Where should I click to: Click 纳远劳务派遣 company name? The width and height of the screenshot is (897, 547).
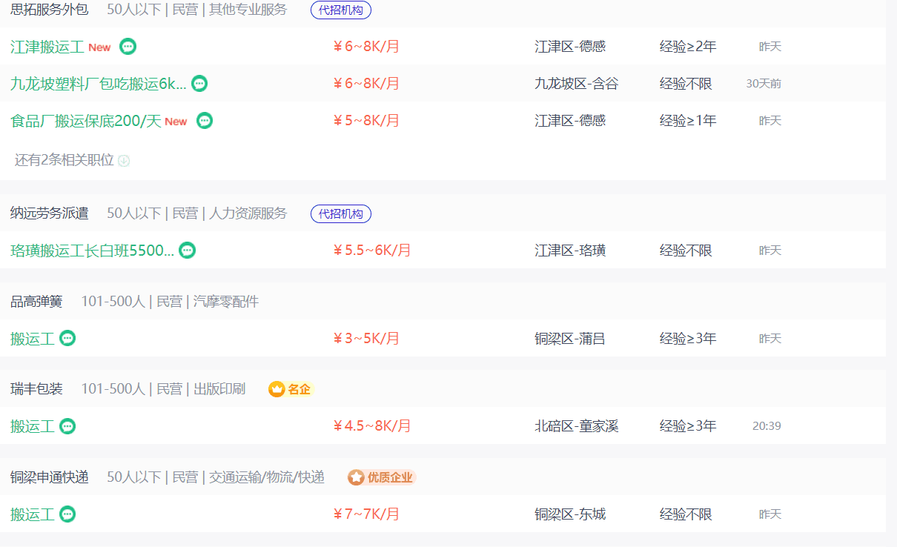click(49, 213)
